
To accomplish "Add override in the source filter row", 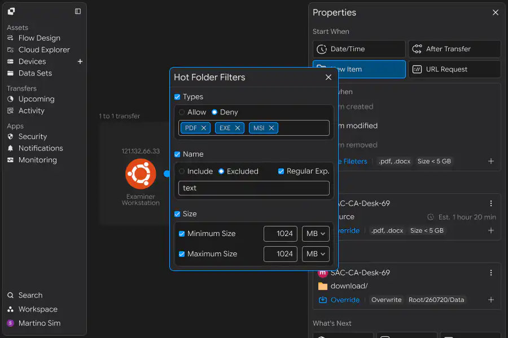I will click(491, 230).
